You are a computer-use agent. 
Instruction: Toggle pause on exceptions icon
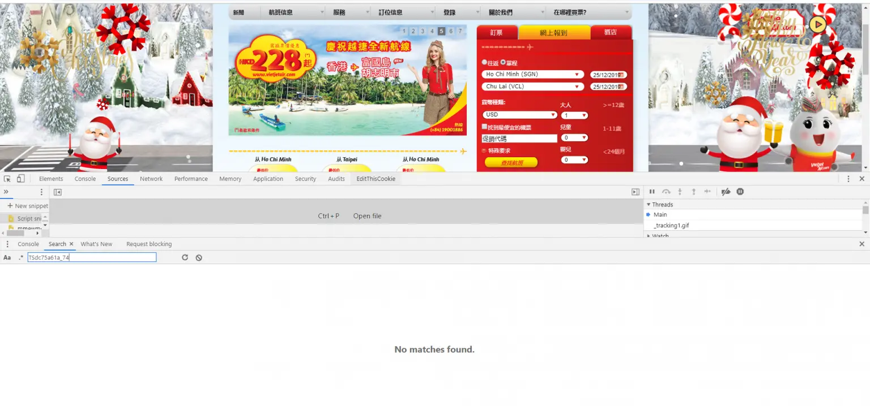tap(740, 192)
